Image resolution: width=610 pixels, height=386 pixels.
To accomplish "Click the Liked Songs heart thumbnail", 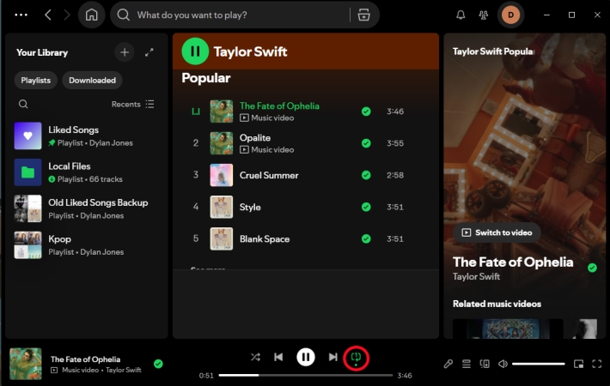I will (28, 136).
